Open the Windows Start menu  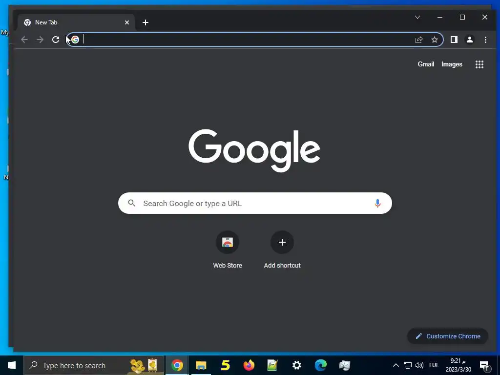tap(12, 365)
